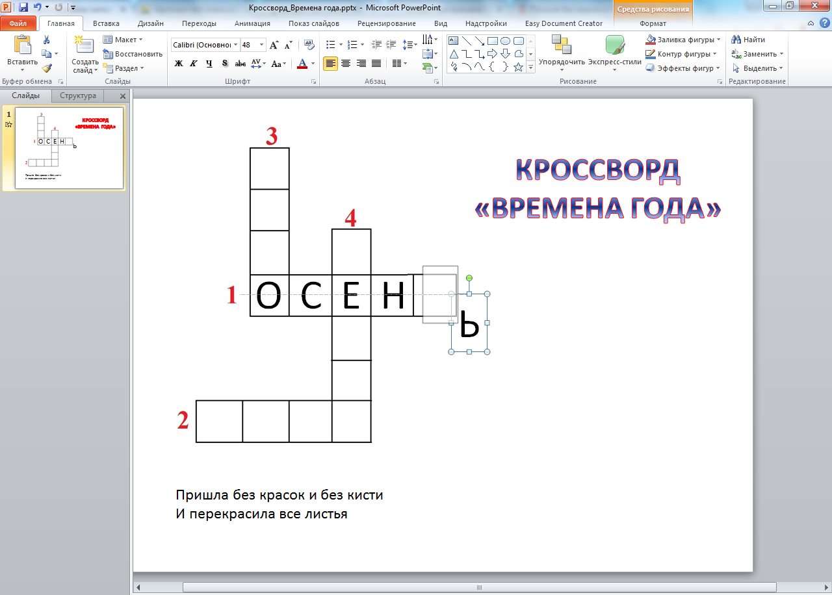Decrease font size with the small A icon

click(x=288, y=45)
